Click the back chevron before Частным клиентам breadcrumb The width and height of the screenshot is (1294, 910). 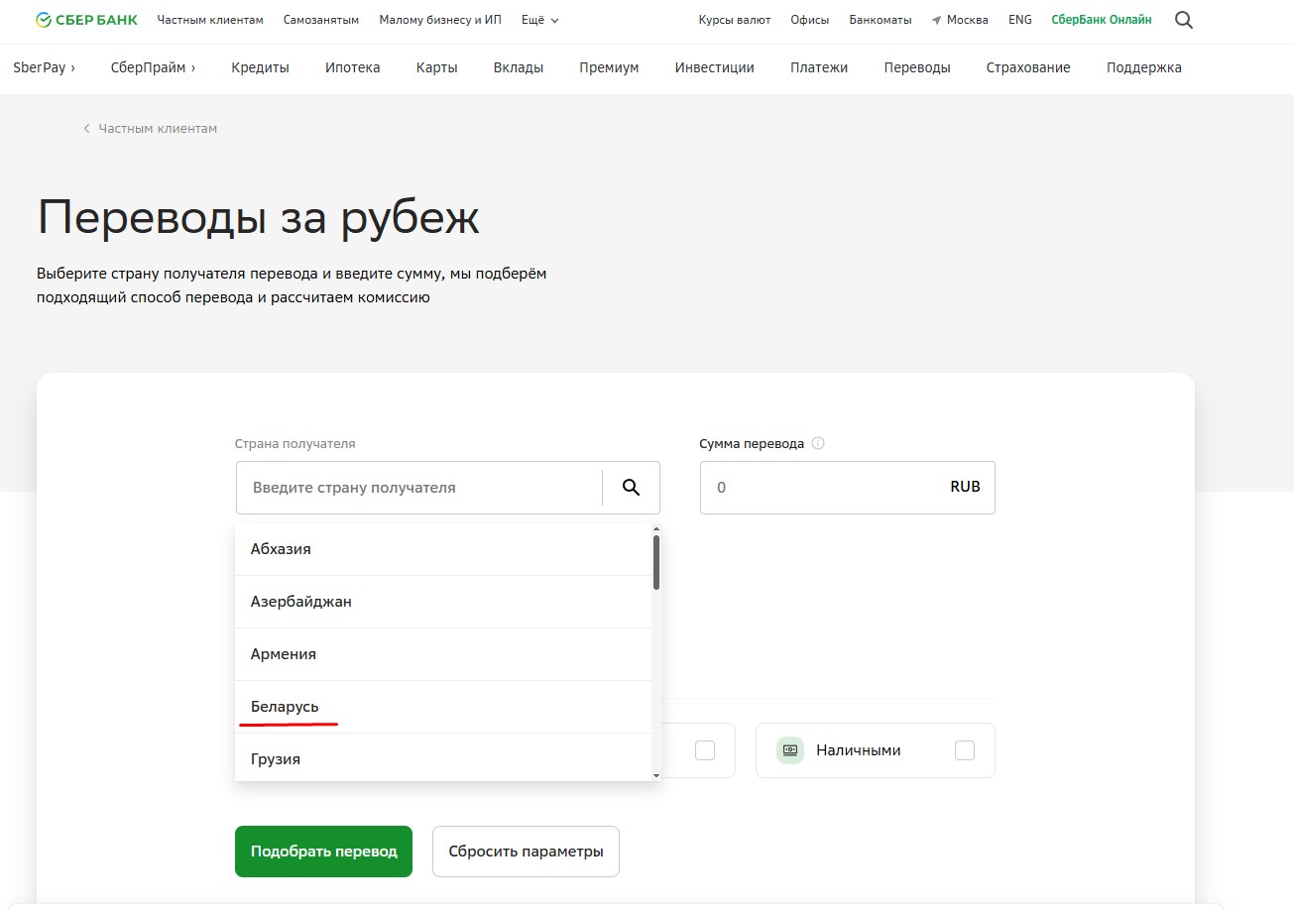[x=86, y=129]
